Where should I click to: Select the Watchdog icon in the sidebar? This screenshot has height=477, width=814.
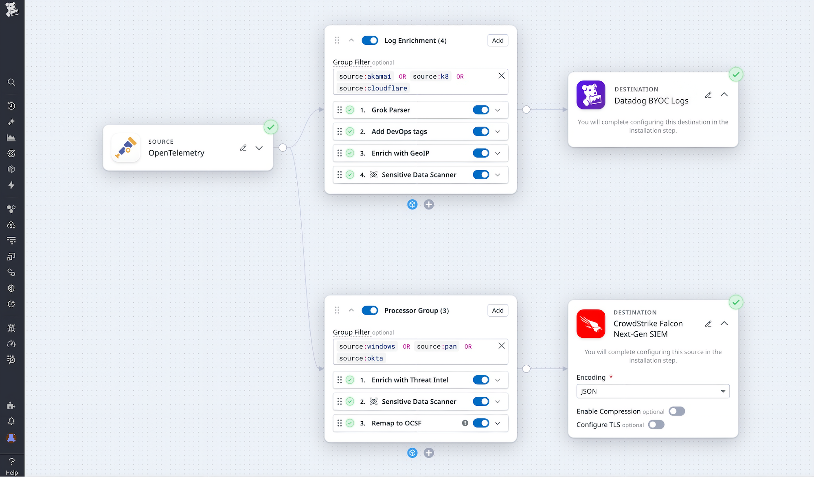(x=11, y=122)
